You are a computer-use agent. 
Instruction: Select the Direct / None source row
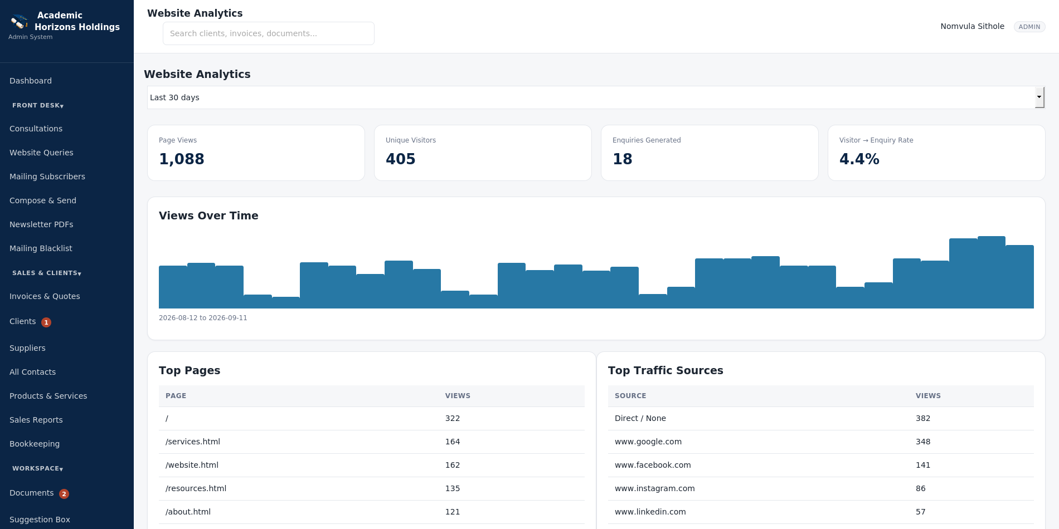[x=821, y=418]
